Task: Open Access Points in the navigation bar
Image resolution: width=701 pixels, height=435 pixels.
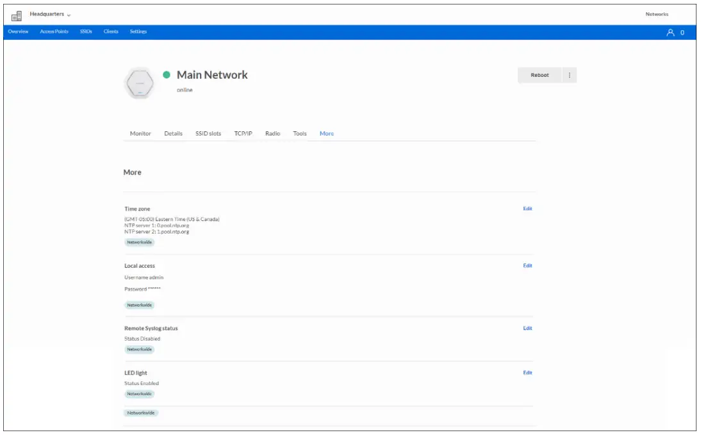Action: click(x=54, y=31)
